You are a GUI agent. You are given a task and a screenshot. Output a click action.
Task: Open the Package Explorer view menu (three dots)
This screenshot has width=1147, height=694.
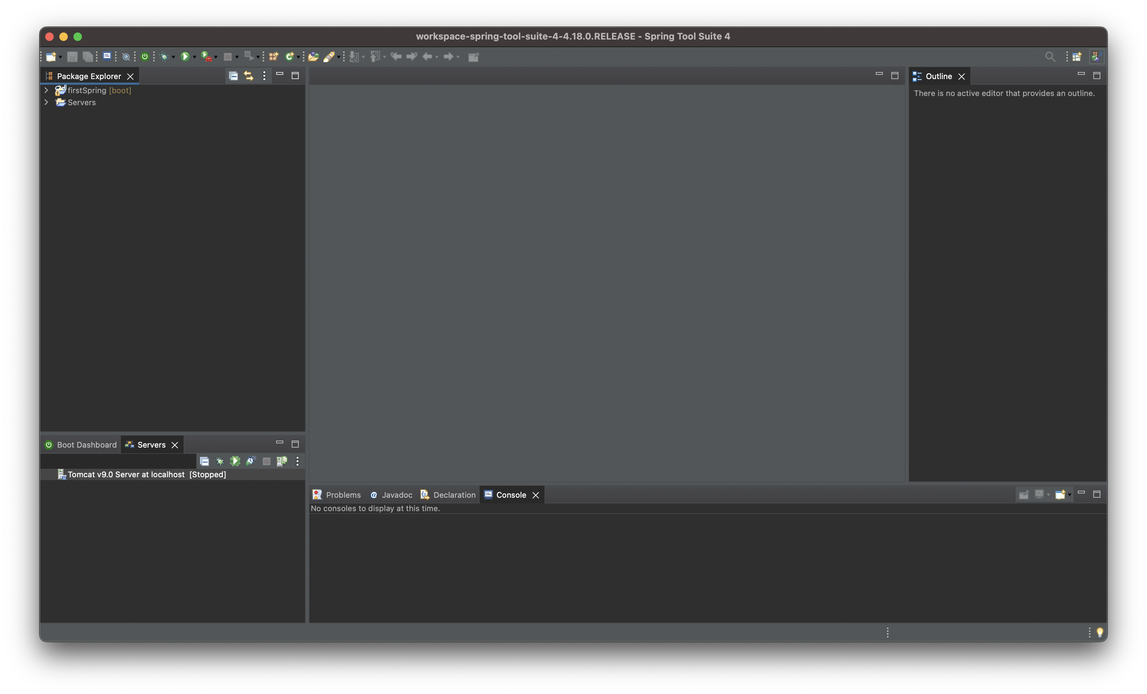264,76
